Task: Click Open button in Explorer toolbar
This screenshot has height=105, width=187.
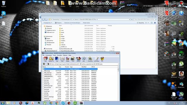Action: [x=58, y=23]
